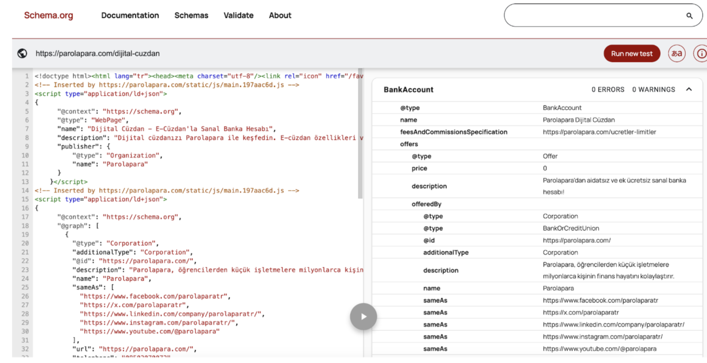Click code line 30 youtube URL string
Image resolution: width=707 pixels, height=363 pixels.
tap(150, 331)
